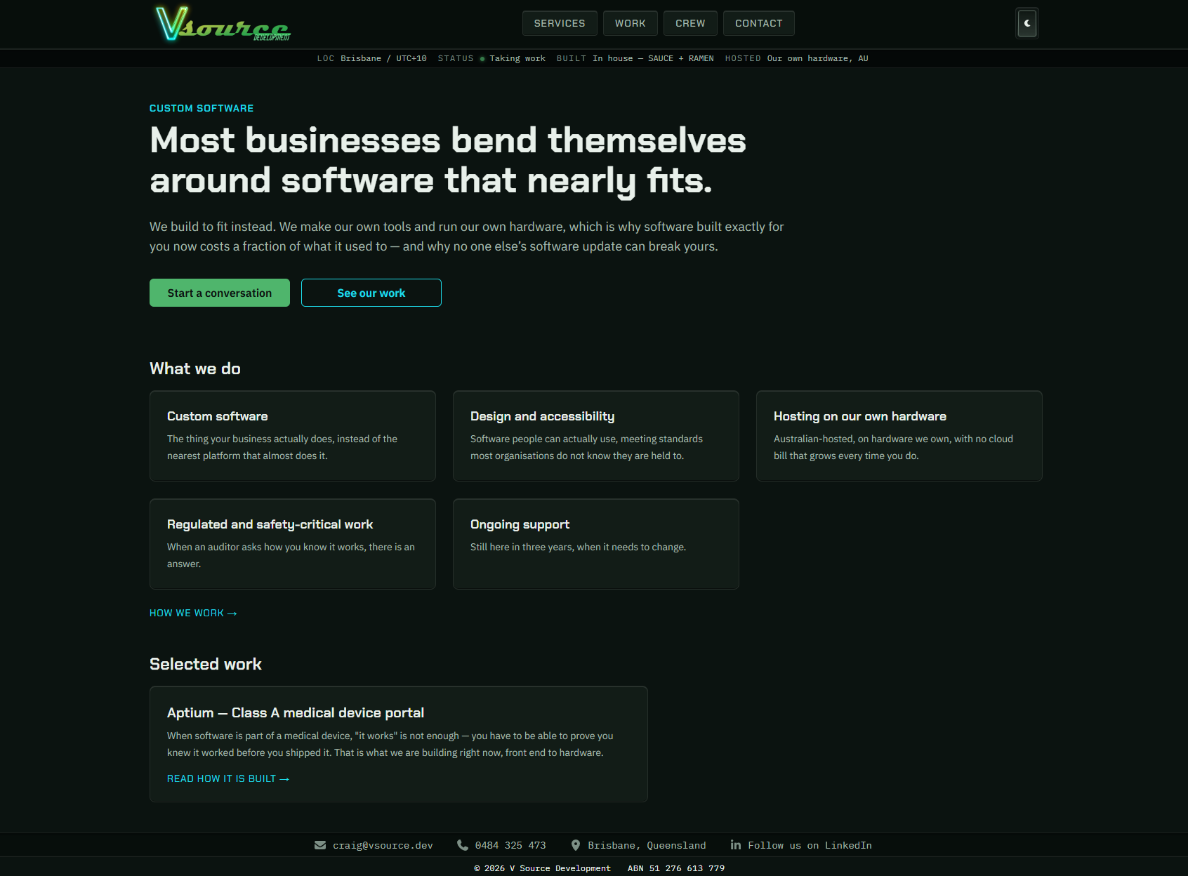Select Hosting on our own hardware card
Viewport: 1188px width, 876px height.
point(899,436)
